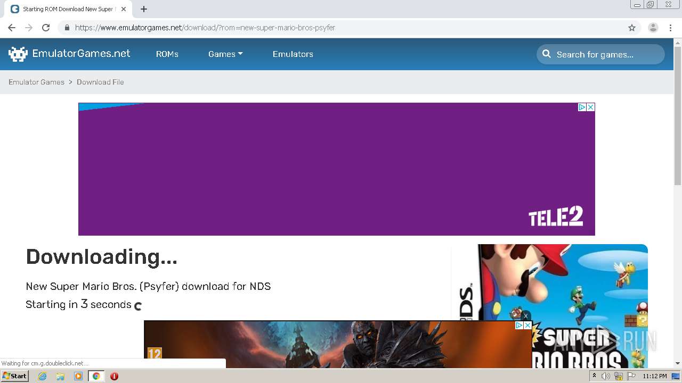Click the Show desktop button
The image size is (682, 383).
click(x=676, y=376)
